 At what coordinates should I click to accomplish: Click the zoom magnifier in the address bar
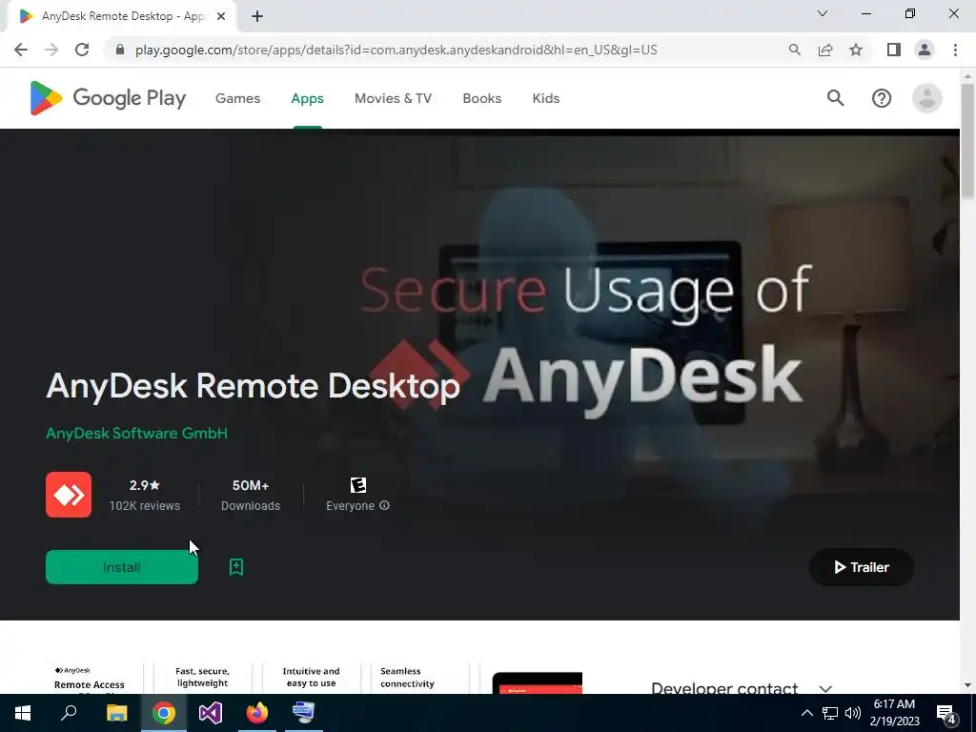[x=794, y=50]
